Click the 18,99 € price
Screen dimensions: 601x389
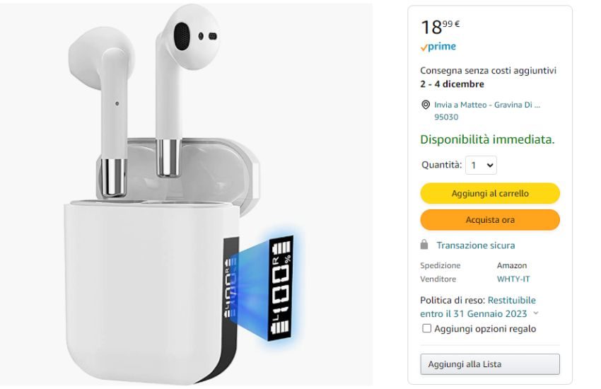[440, 27]
